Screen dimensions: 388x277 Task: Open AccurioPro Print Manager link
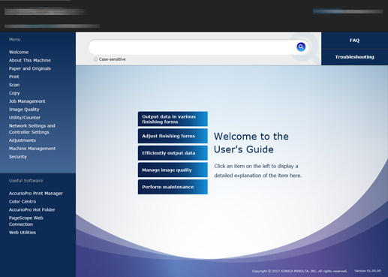coord(36,194)
